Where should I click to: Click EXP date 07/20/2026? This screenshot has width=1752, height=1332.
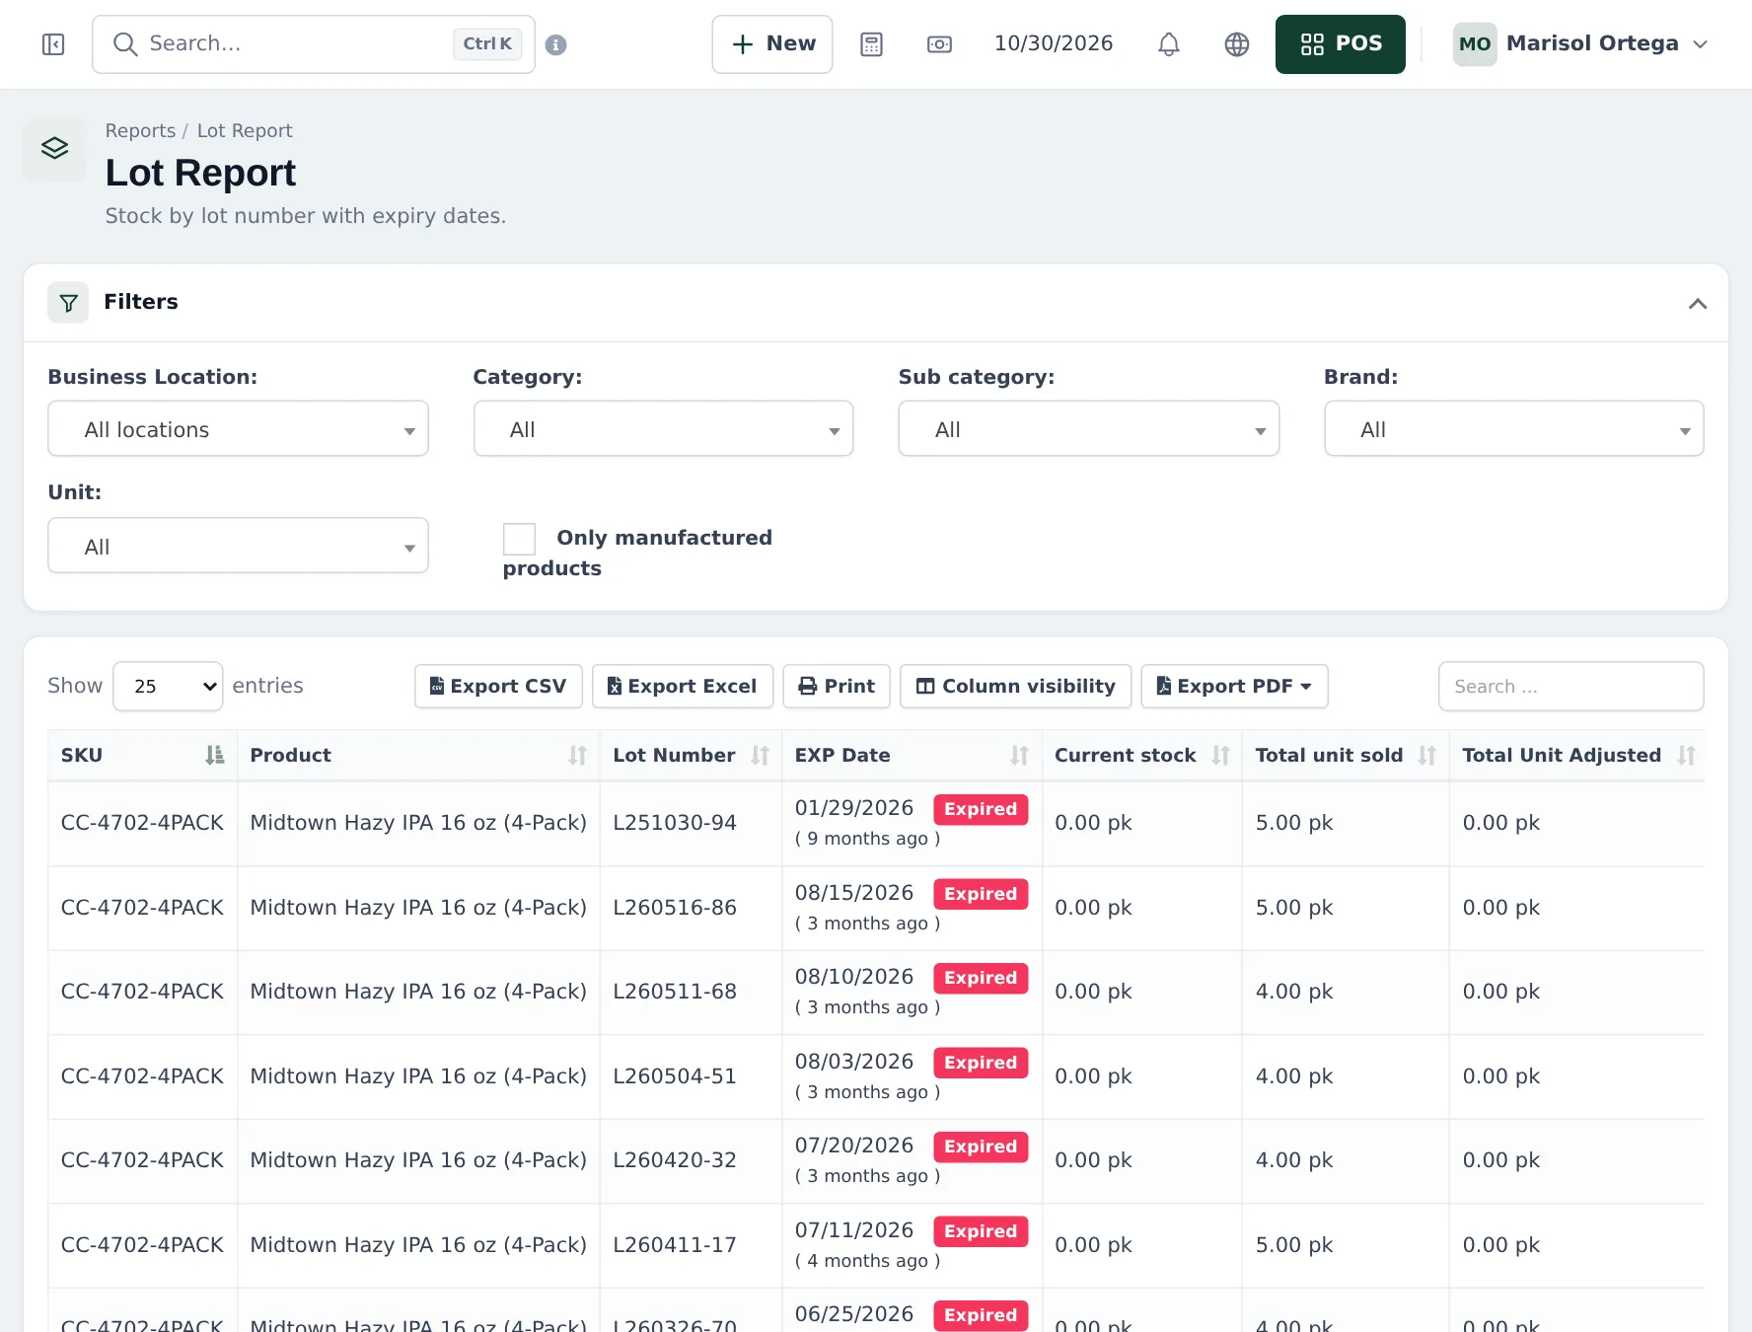coord(854,1146)
